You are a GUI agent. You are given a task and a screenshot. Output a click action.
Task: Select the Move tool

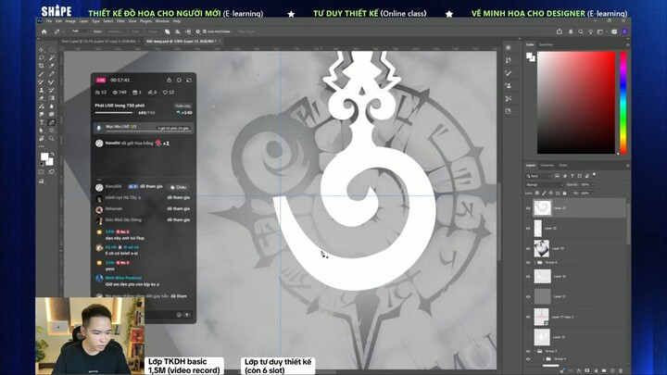pyautogui.click(x=42, y=50)
